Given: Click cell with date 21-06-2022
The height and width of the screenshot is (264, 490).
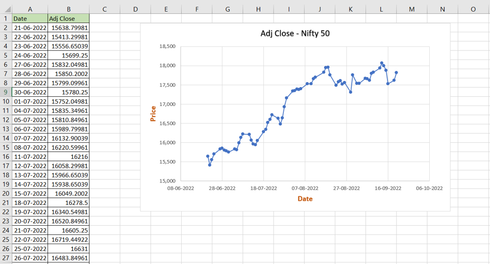Looking at the screenshot, I should tap(30, 28).
